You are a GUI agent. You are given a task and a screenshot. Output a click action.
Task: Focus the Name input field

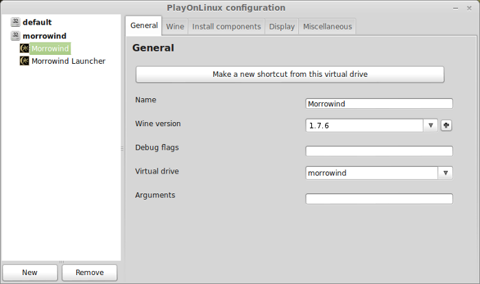pos(379,104)
